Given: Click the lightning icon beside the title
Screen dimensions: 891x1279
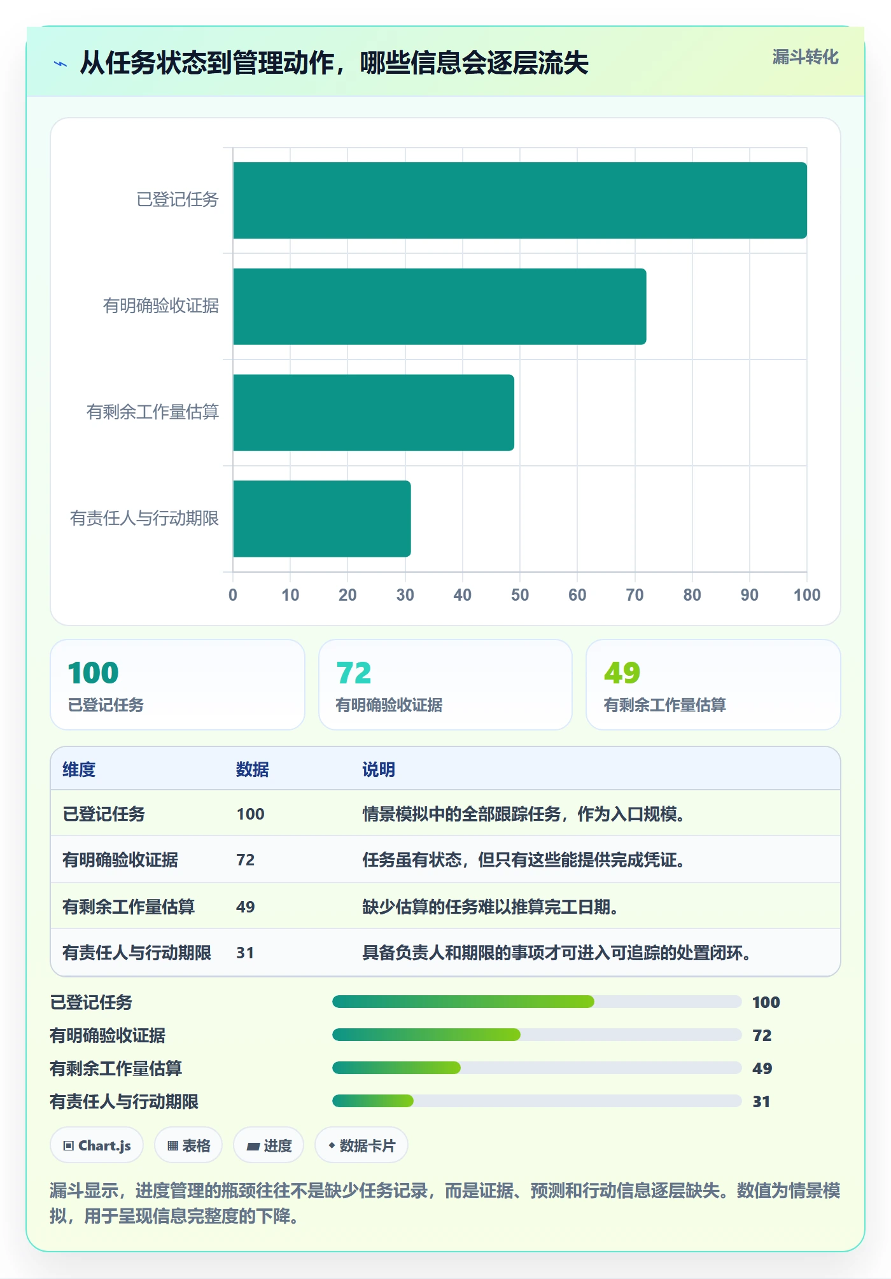Looking at the screenshot, I should [60, 64].
